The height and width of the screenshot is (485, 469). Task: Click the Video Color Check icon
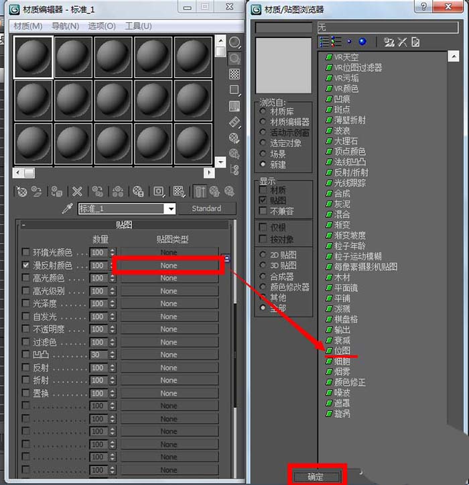(x=234, y=106)
